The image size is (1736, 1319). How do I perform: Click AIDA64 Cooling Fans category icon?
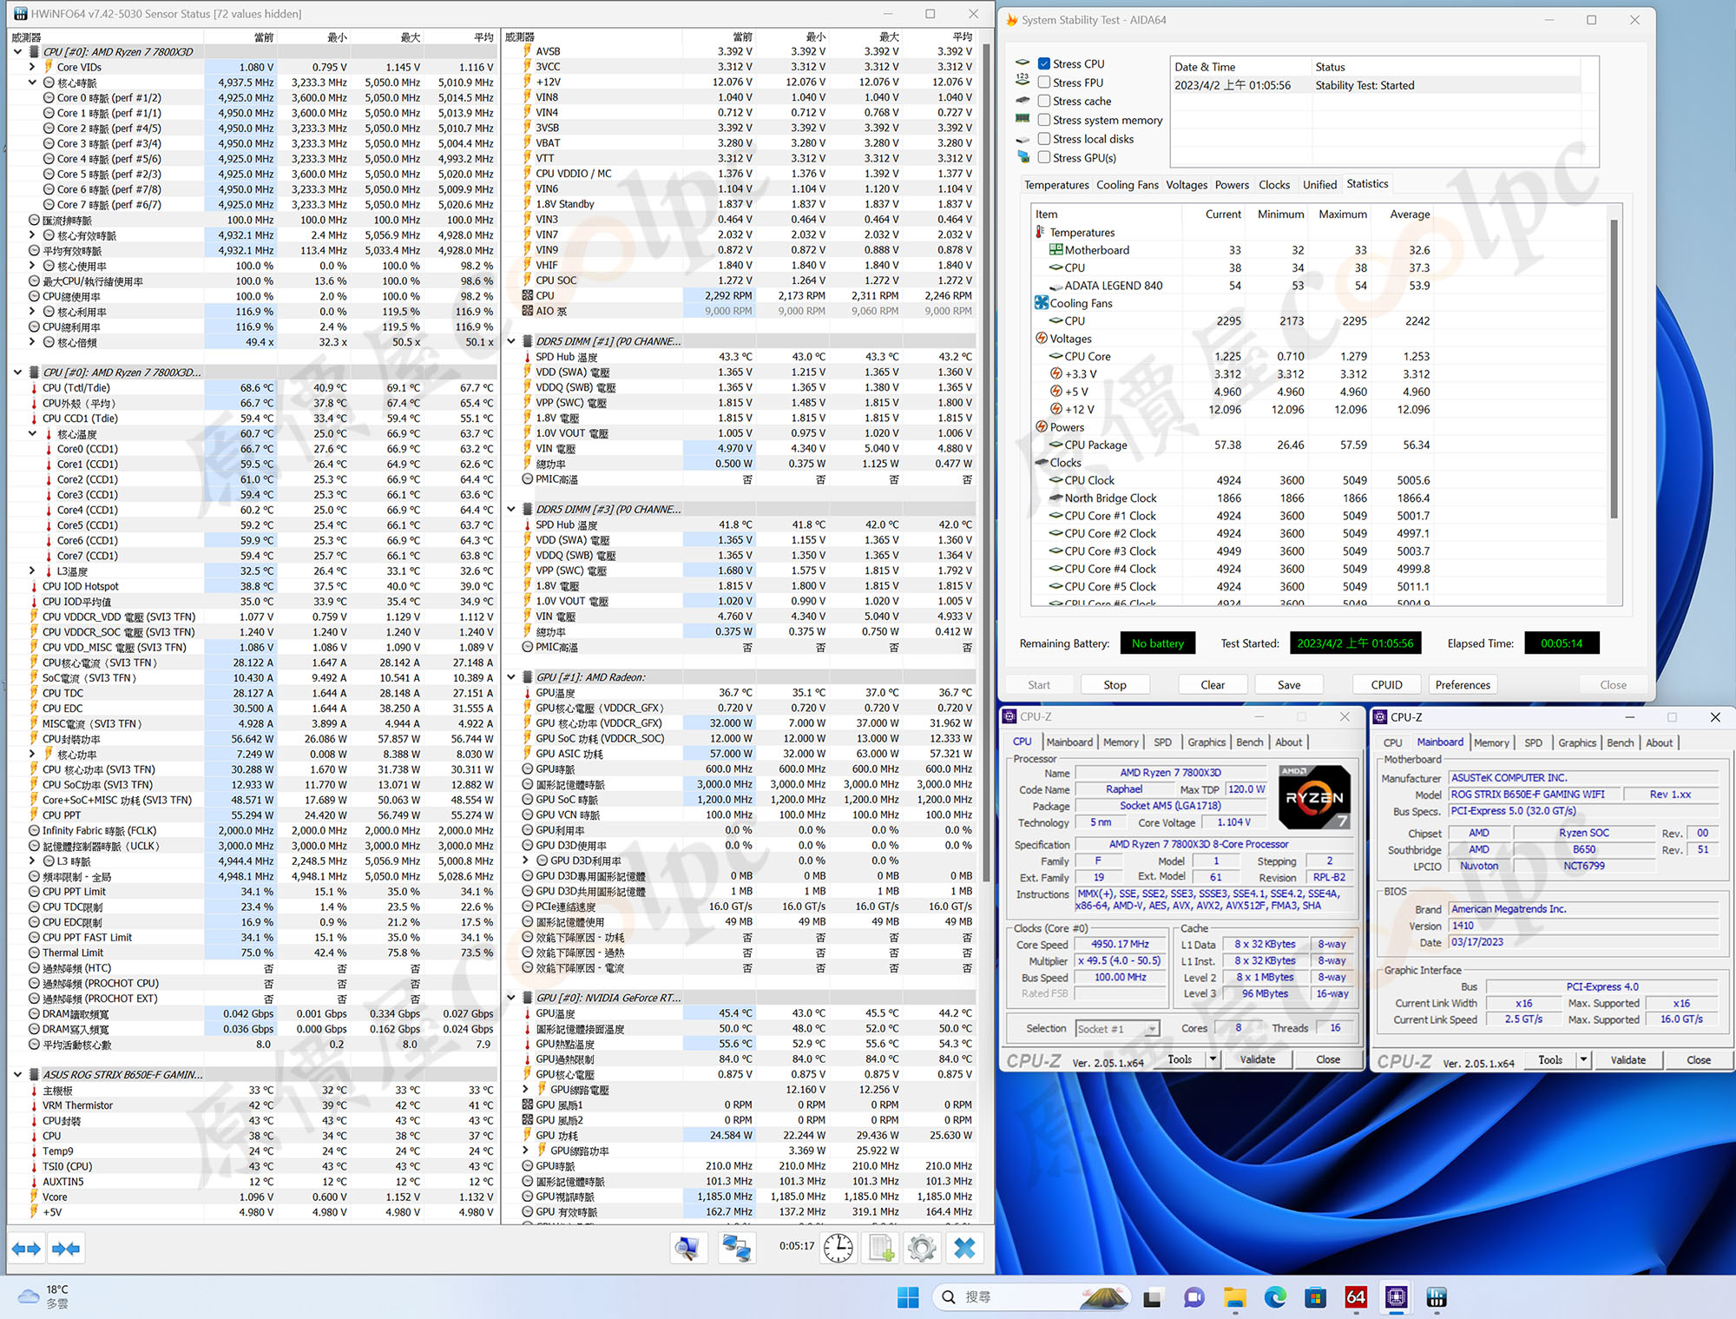pos(1042,303)
